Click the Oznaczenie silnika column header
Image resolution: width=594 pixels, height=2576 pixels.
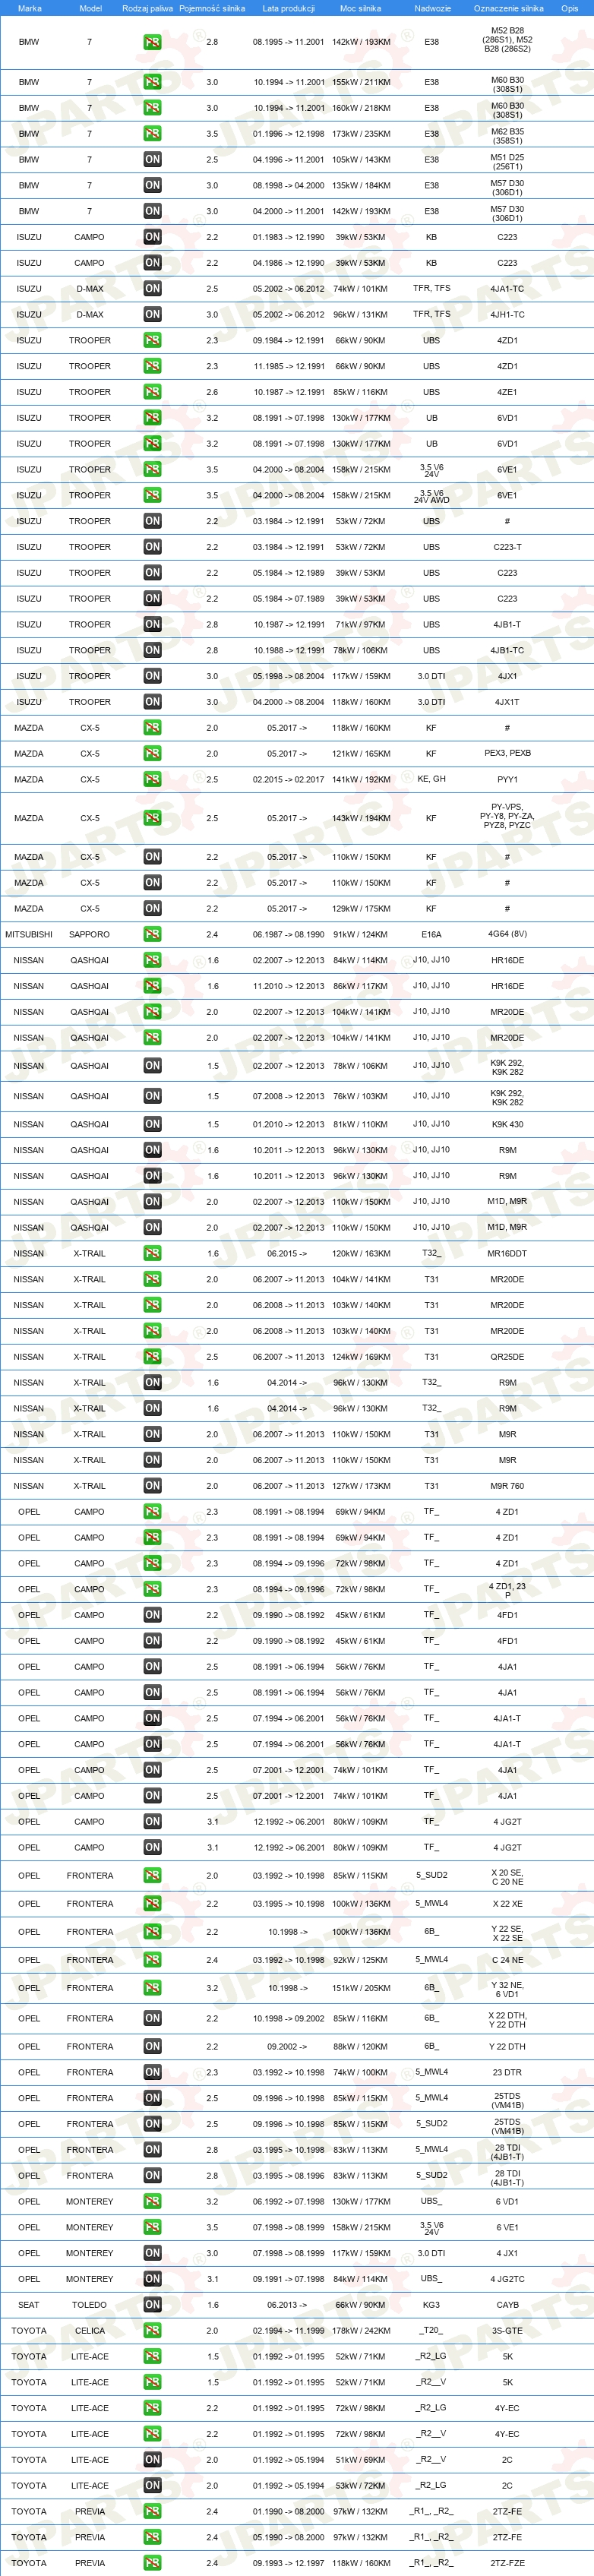(508, 8)
